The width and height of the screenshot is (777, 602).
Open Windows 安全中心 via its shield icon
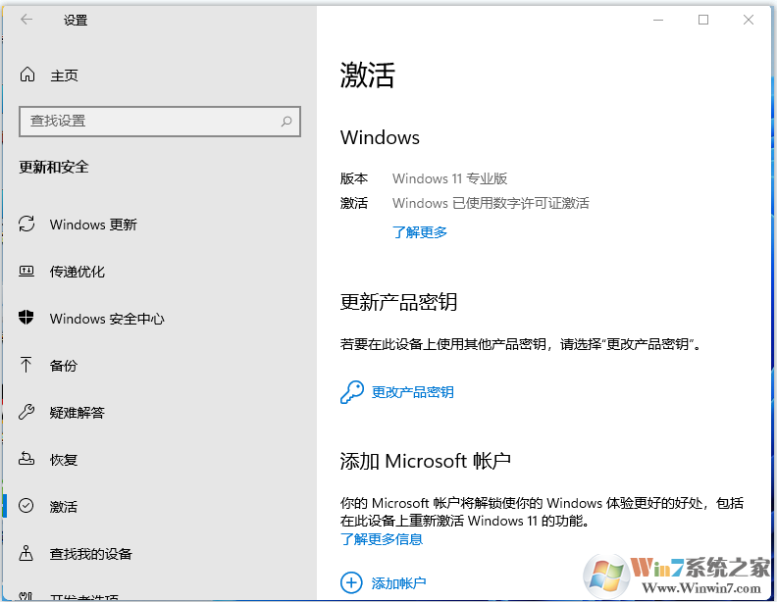27,319
